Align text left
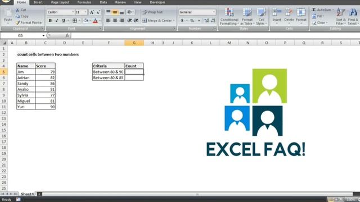The width and height of the screenshot is (360, 202). [108, 21]
